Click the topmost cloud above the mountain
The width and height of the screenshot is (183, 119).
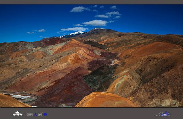(x=80, y=9)
